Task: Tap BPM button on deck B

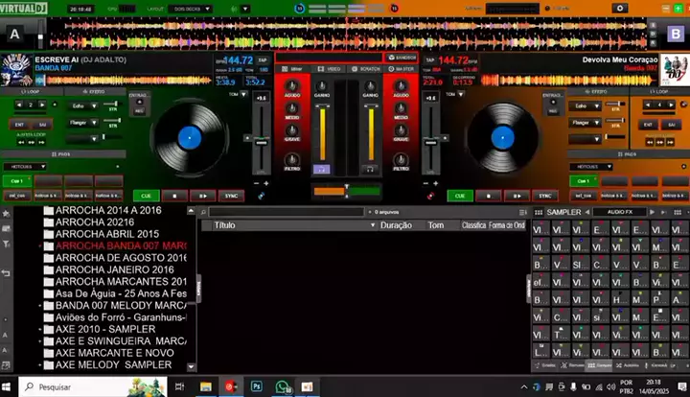Action: click(430, 60)
